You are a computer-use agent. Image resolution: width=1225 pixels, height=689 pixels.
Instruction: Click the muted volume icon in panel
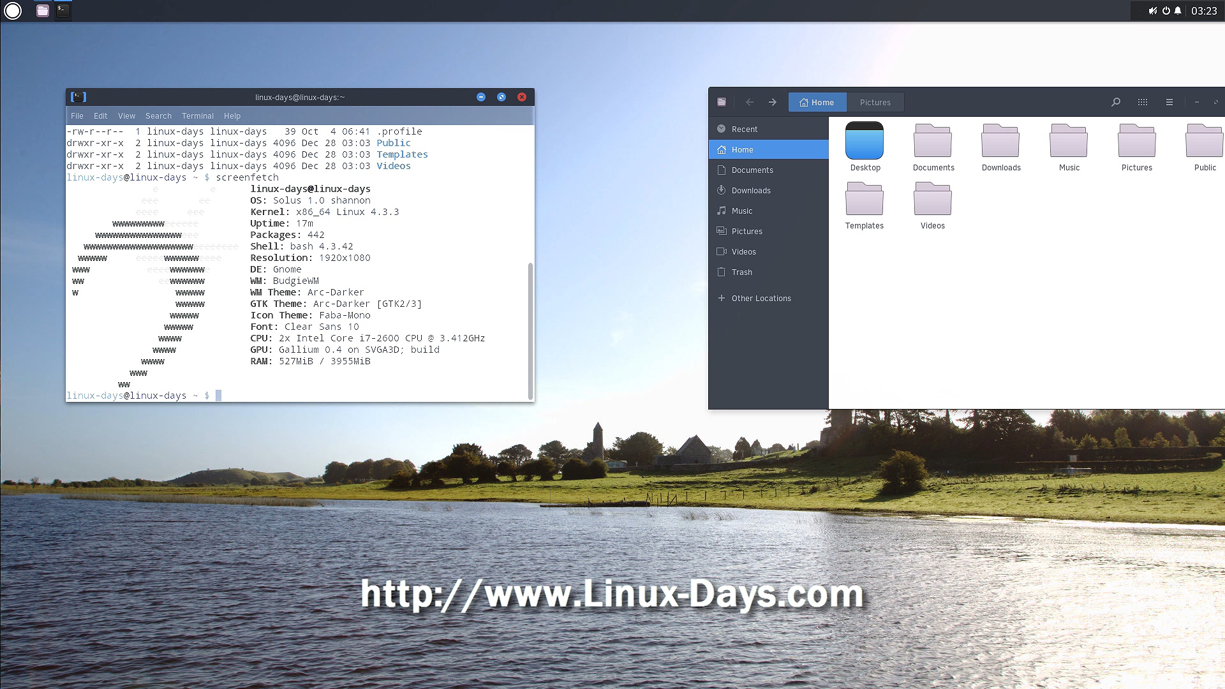click(x=1153, y=11)
